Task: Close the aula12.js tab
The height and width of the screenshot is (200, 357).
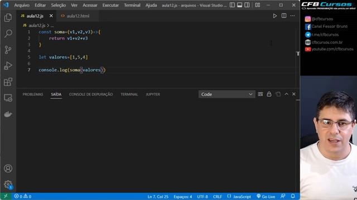Action: tap(51, 16)
